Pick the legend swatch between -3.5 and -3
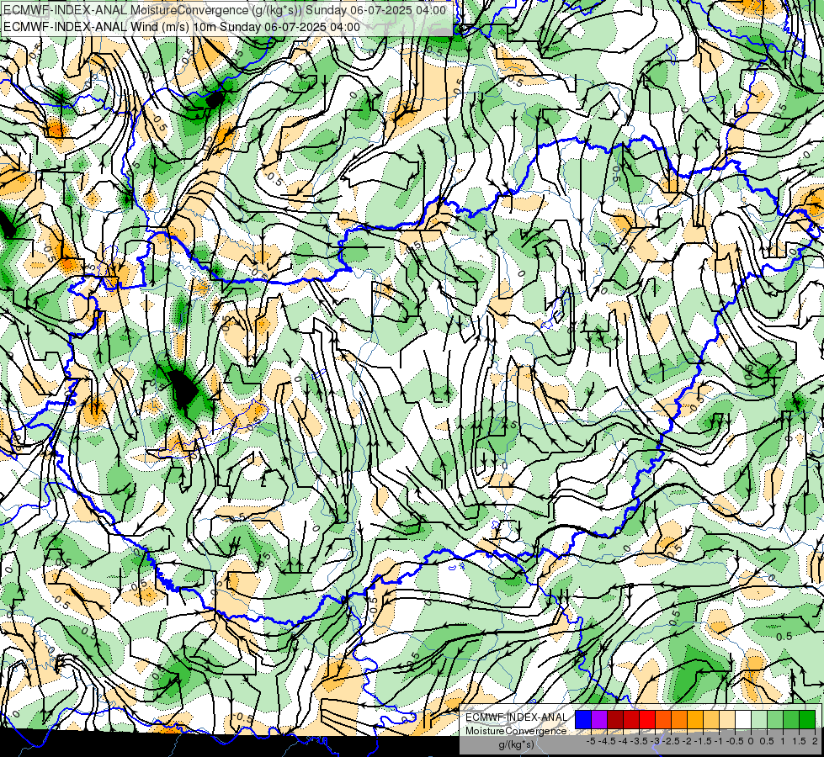Screen dimensions: 824x757 [x=647, y=720]
